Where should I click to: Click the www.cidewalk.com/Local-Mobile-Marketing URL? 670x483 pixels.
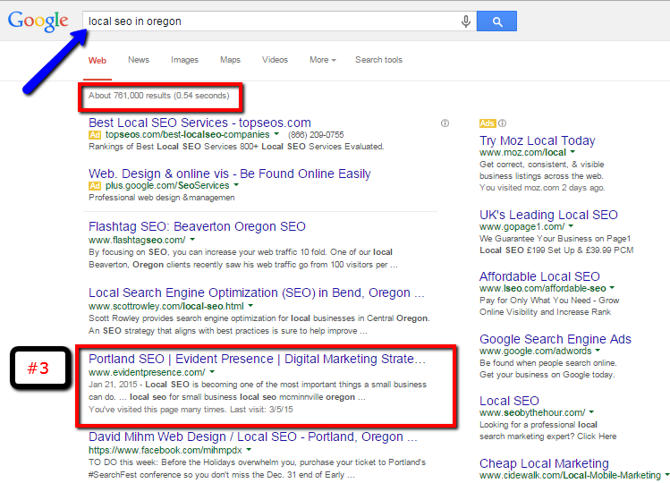[570, 475]
